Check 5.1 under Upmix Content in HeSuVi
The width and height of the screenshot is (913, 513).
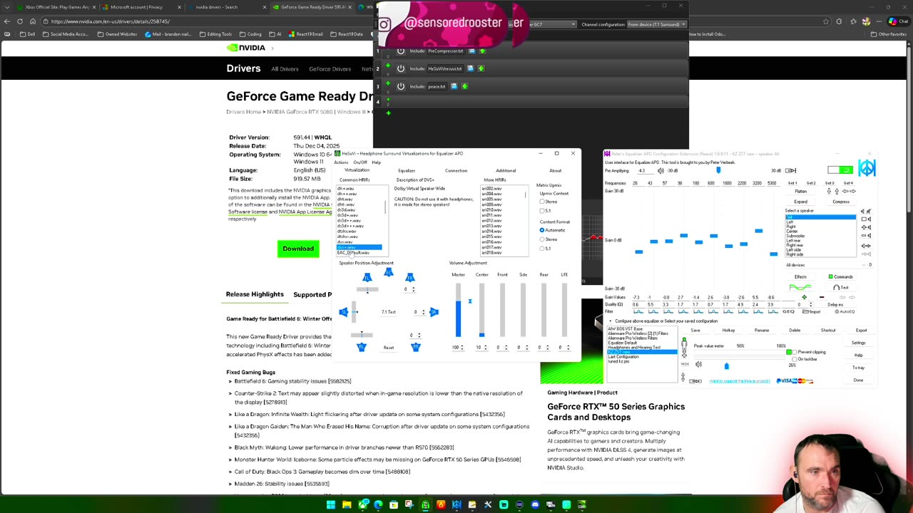point(542,211)
